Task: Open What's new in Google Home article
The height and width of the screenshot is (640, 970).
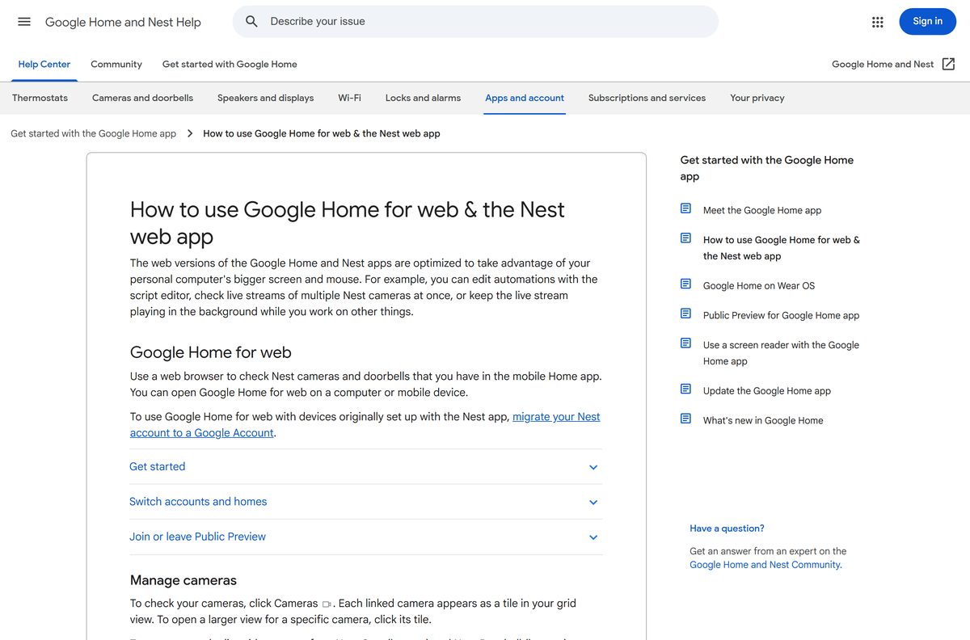Action: pos(763,420)
